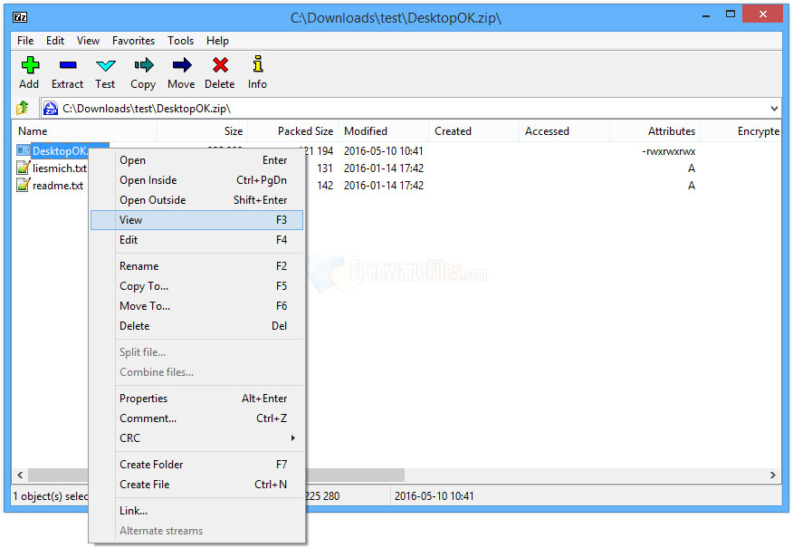Click the horizontal scrollbar thumb
The width and height of the screenshot is (793, 548).
pyautogui.click(x=354, y=475)
